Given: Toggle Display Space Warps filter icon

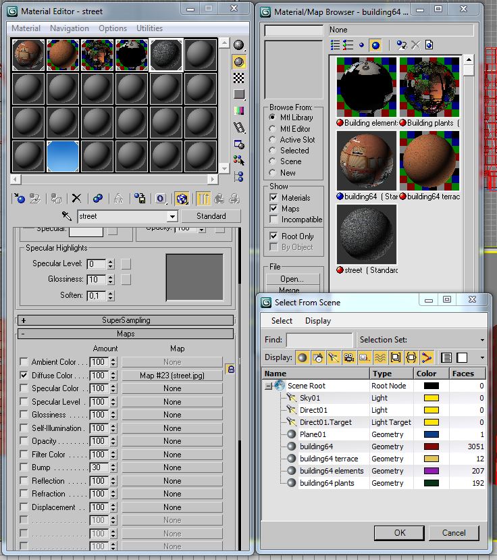Looking at the screenshot, I should (x=380, y=357).
